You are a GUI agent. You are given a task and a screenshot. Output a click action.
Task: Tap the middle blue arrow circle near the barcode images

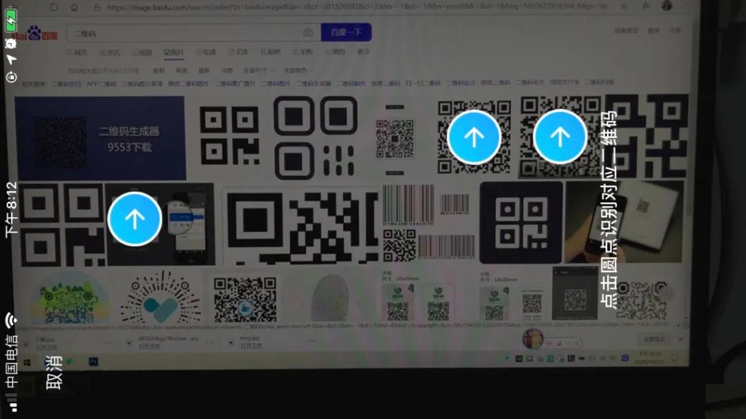(x=475, y=137)
